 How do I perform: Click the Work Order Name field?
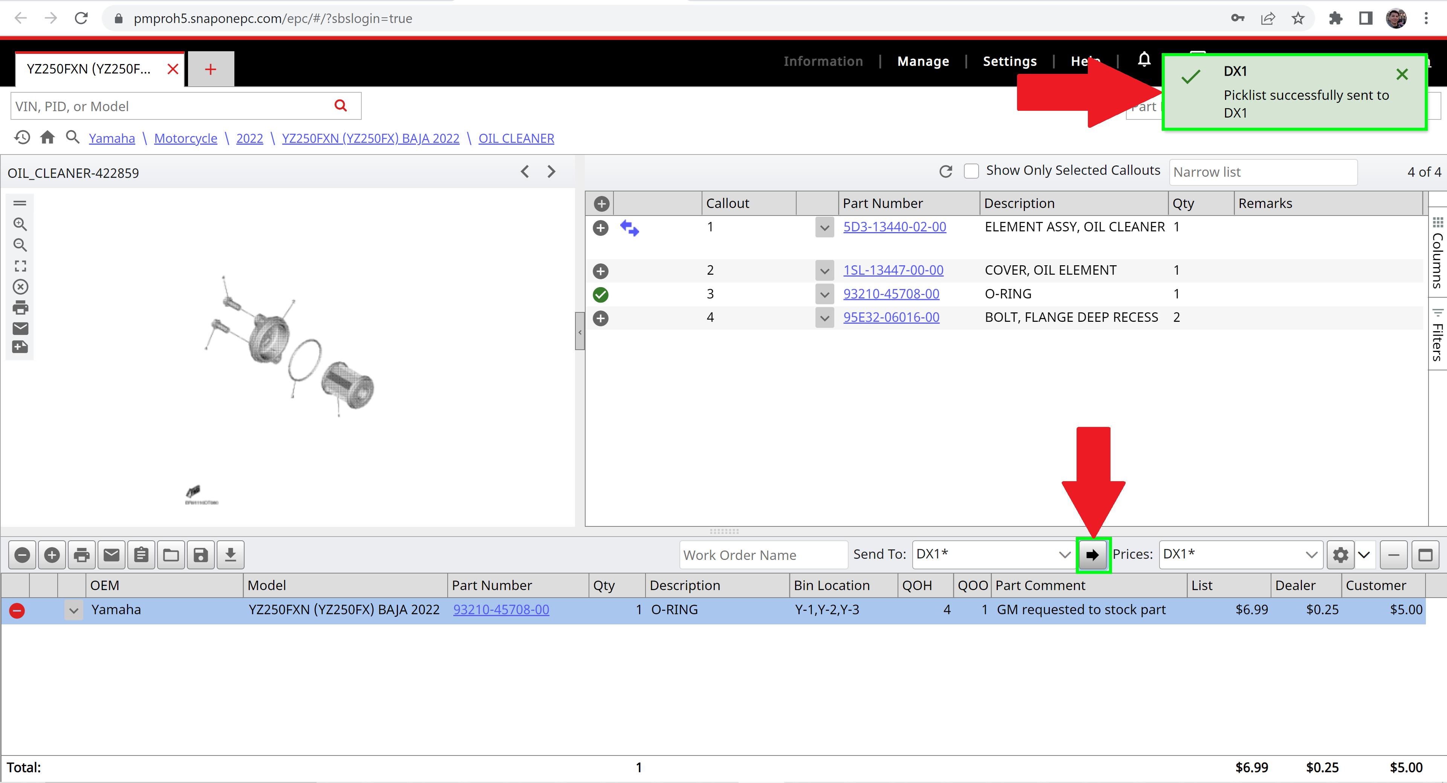click(x=762, y=555)
